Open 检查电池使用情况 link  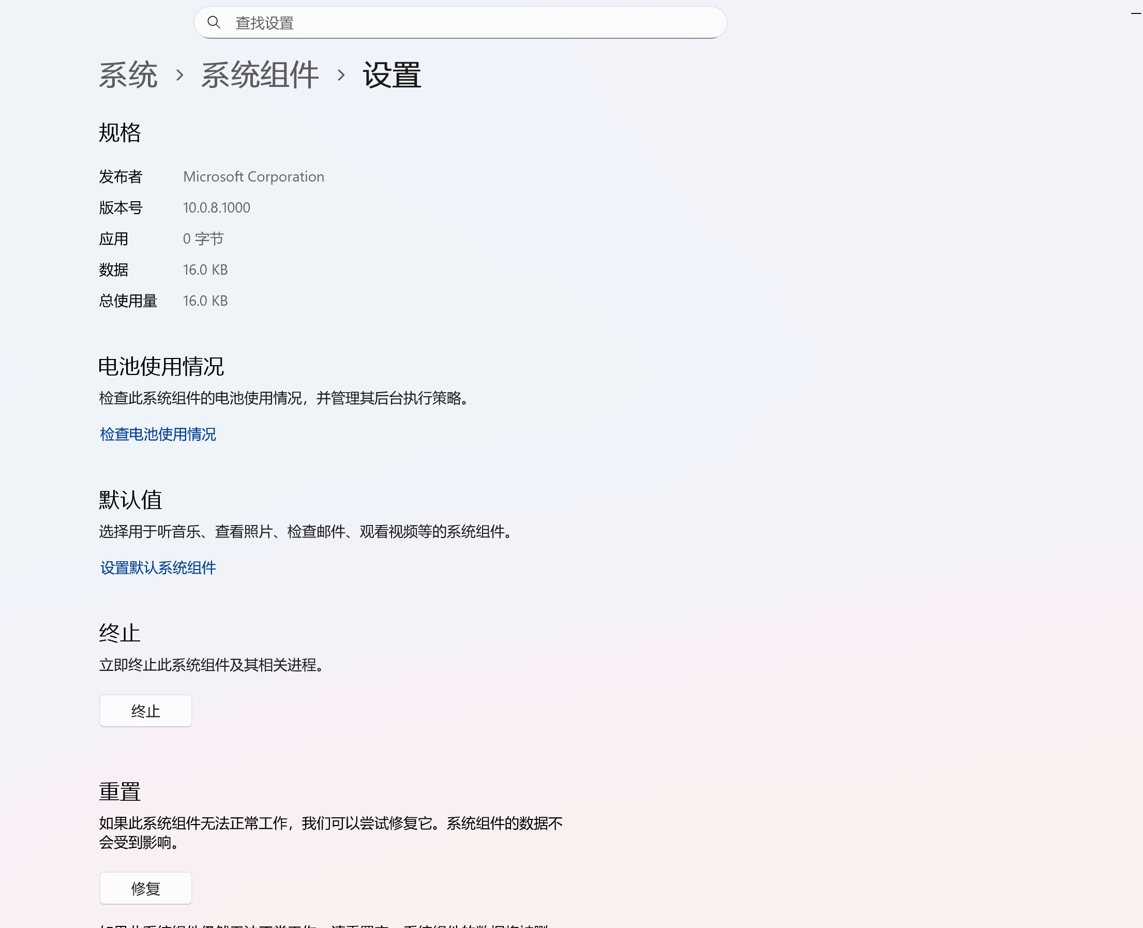(x=157, y=435)
